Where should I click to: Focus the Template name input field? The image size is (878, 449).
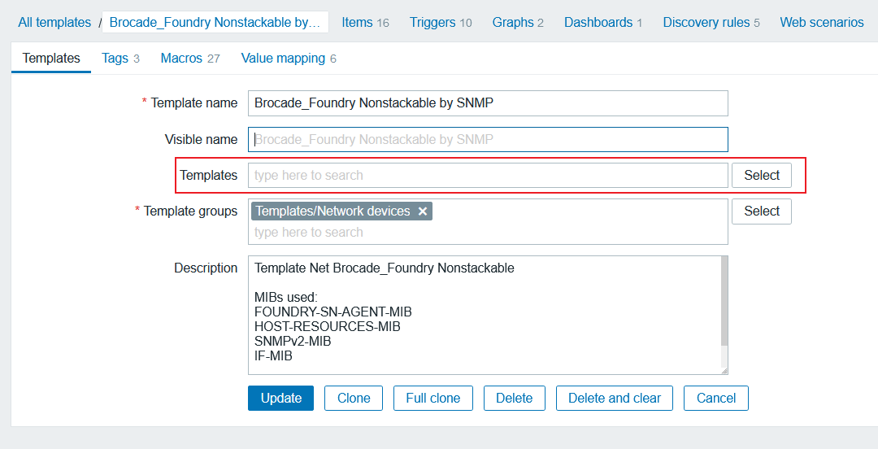coord(488,103)
